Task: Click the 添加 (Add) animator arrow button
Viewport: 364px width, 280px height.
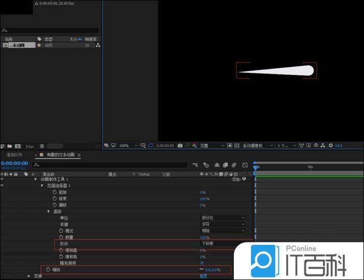Action: tap(243, 179)
